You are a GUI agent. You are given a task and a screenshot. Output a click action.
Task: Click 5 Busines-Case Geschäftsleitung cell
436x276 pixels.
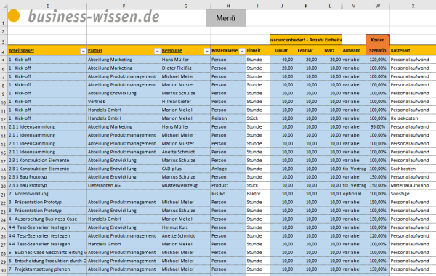pyautogui.click(x=47, y=253)
